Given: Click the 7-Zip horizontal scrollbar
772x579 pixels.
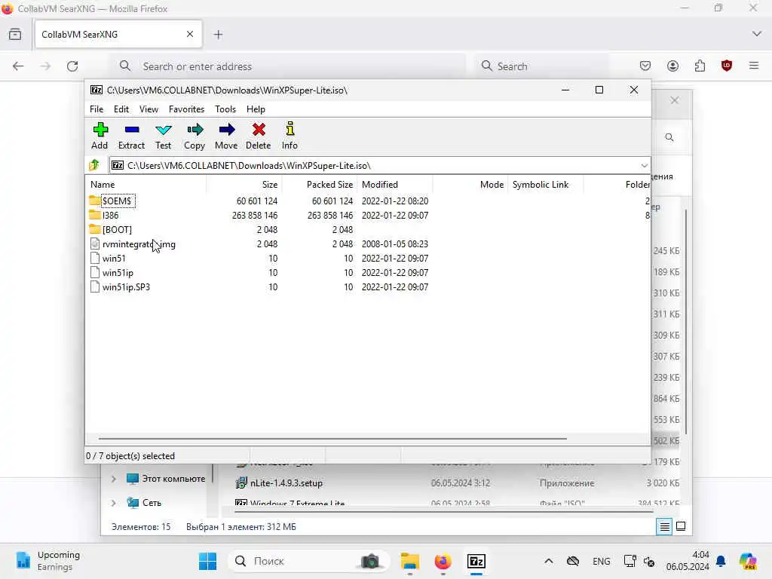Looking at the screenshot, I should pos(332,438).
